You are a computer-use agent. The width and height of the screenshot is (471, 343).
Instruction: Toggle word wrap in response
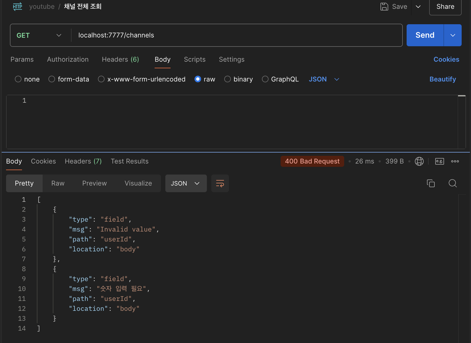(x=220, y=183)
